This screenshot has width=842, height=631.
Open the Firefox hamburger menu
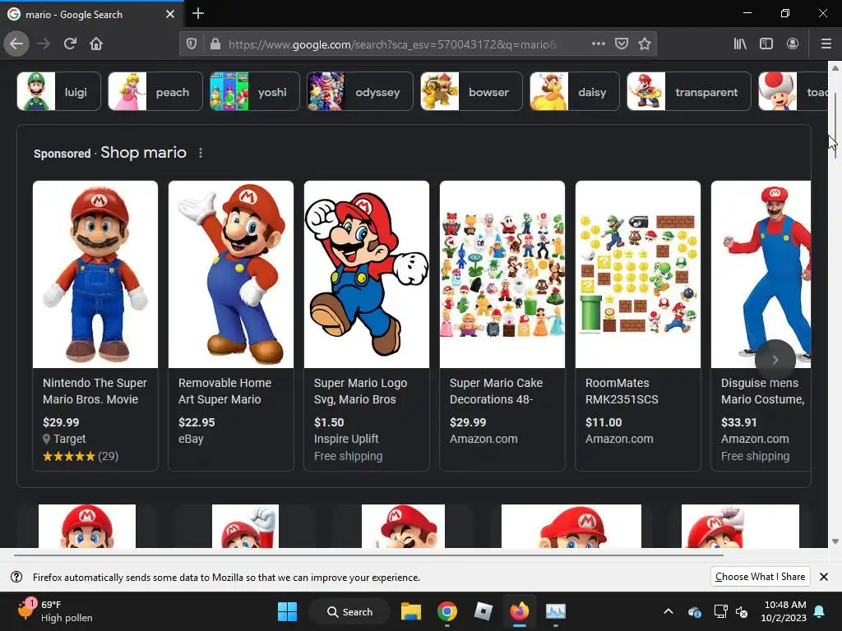pos(826,44)
